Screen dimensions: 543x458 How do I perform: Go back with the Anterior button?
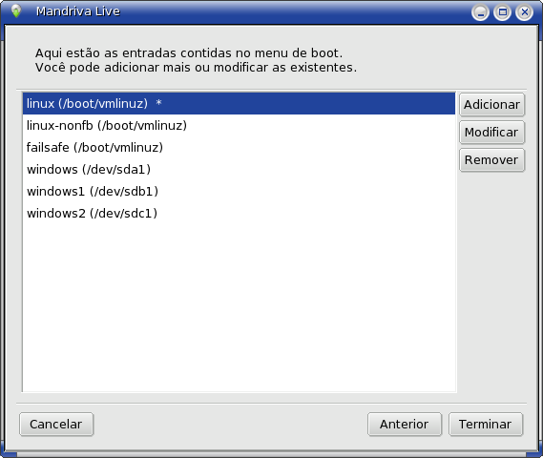point(405,424)
